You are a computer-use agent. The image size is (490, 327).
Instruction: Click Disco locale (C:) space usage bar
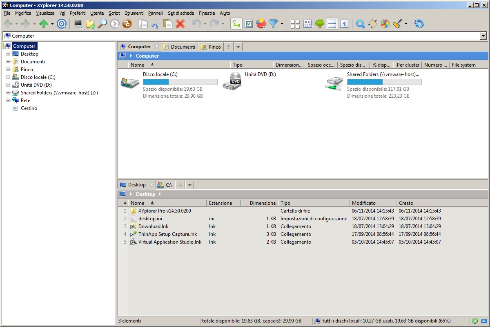(x=180, y=82)
